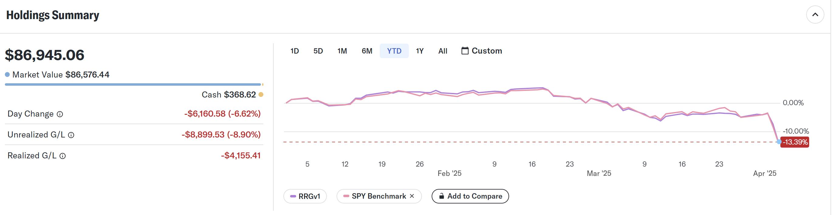The image size is (832, 215).
Task: Click the yellow Cash indicator dot
Action: 261,94
